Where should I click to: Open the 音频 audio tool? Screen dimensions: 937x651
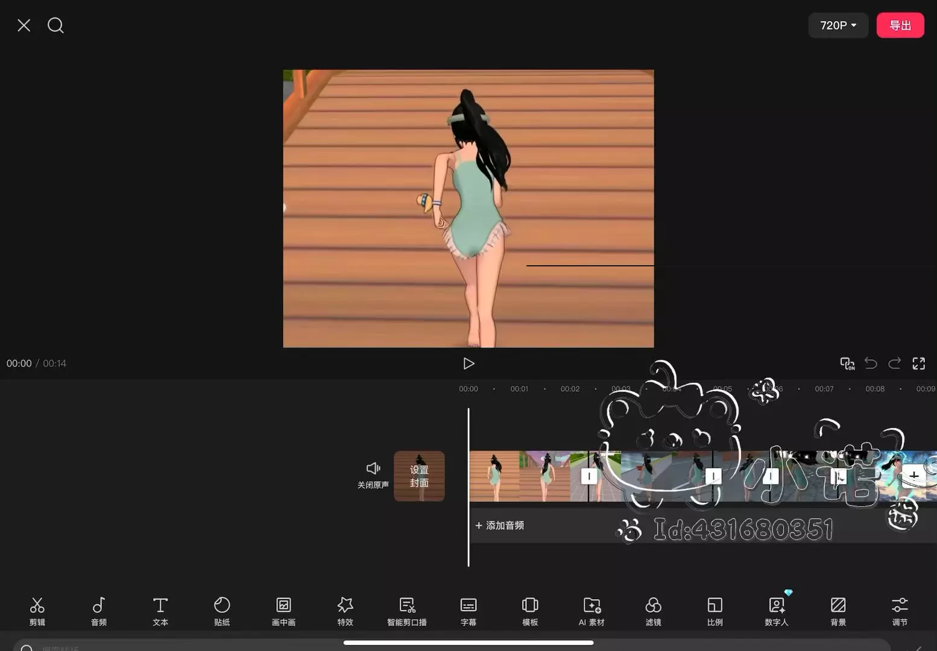pyautogui.click(x=99, y=611)
